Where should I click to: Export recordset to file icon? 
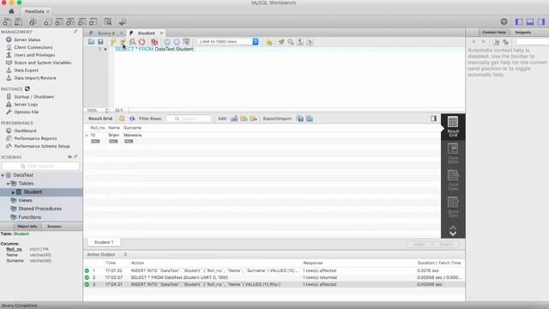pos(300,118)
